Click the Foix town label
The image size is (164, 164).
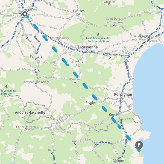(36, 70)
